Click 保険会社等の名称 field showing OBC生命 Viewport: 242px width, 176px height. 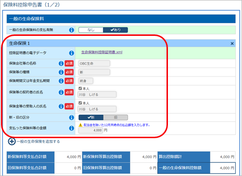pyautogui.click(x=94, y=64)
